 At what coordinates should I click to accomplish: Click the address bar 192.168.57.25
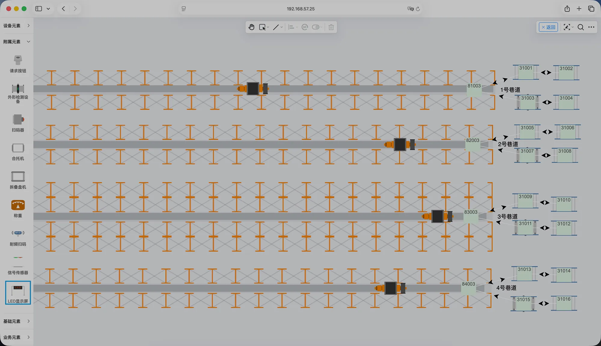tap(300, 9)
